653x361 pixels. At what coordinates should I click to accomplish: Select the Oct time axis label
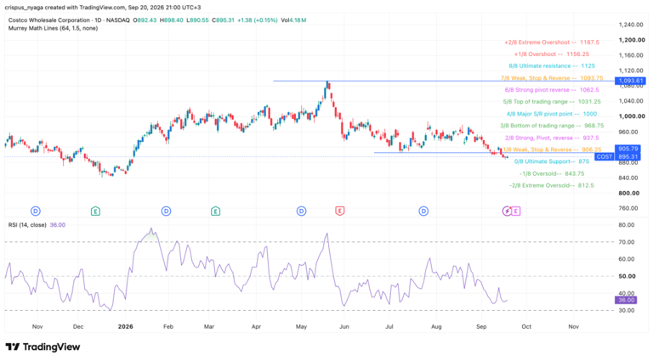[x=526, y=326]
